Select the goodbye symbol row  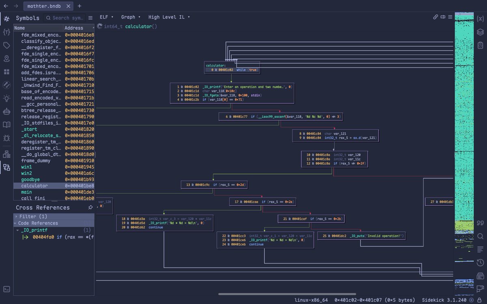[x=54, y=180]
